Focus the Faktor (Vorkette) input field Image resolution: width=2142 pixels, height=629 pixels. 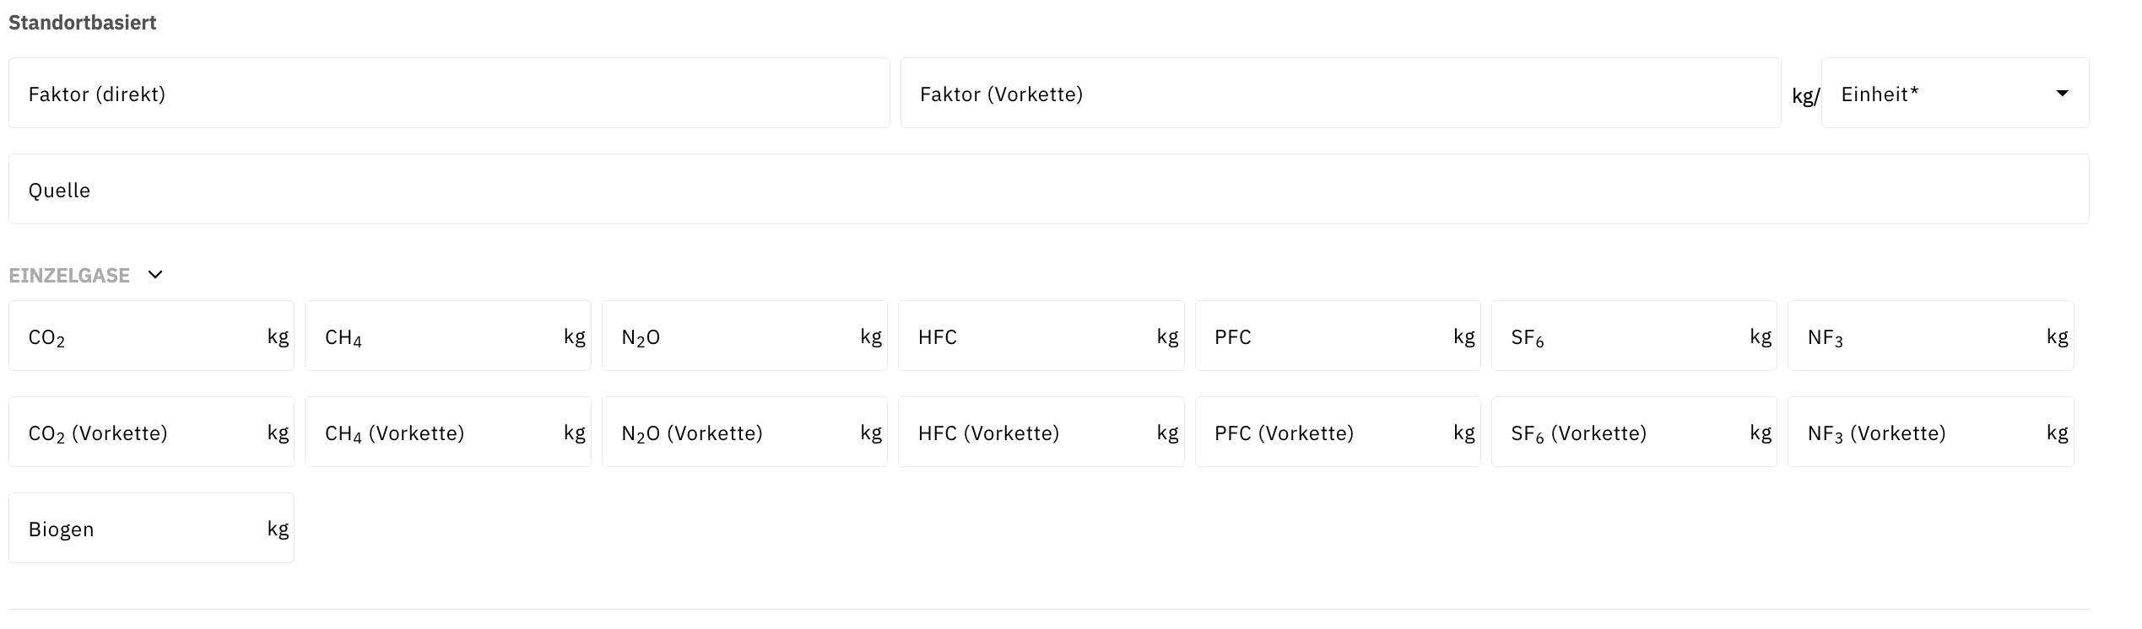pos(1339,94)
